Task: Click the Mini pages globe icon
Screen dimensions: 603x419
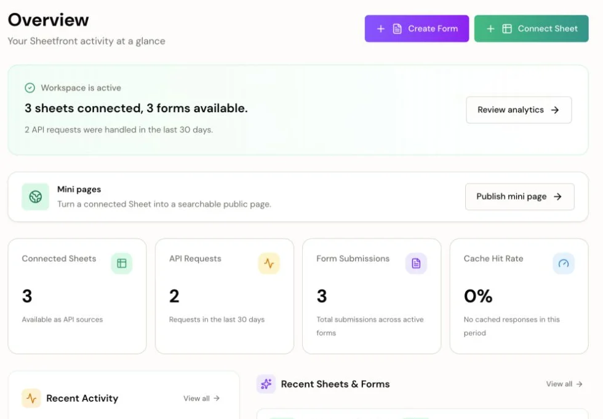Action: (36, 197)
